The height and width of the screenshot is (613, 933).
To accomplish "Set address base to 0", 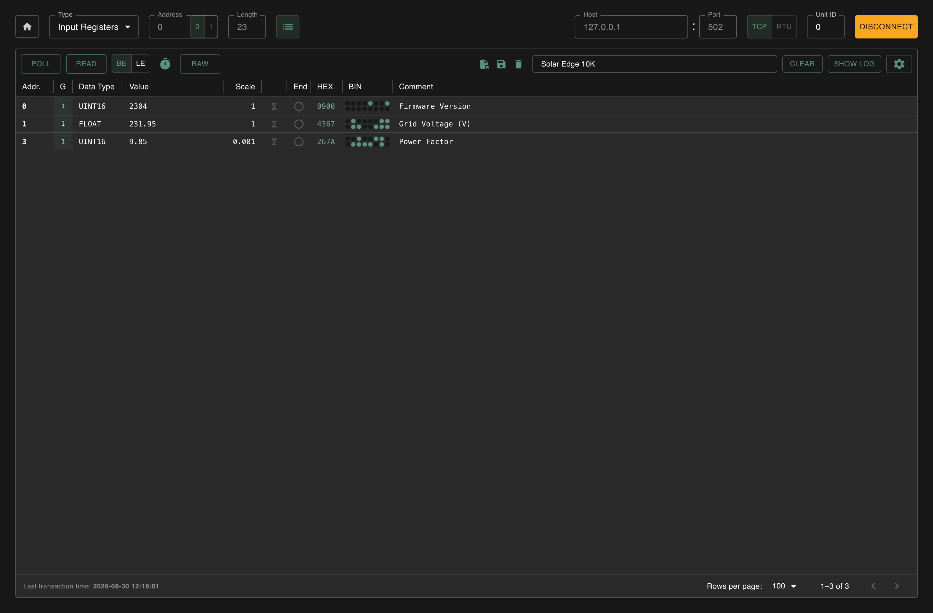I will [x=197, y=27].
